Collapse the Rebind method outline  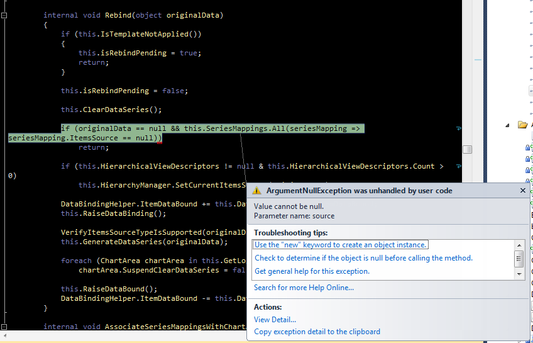click(x=4, y=15)
